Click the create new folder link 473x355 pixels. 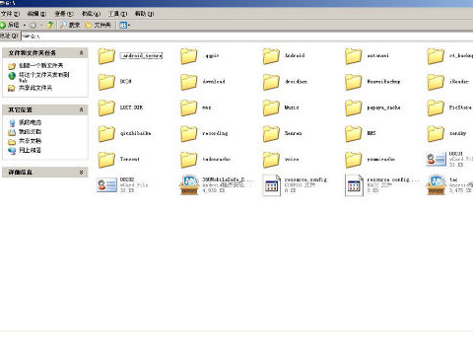click(x=40, y=66)
